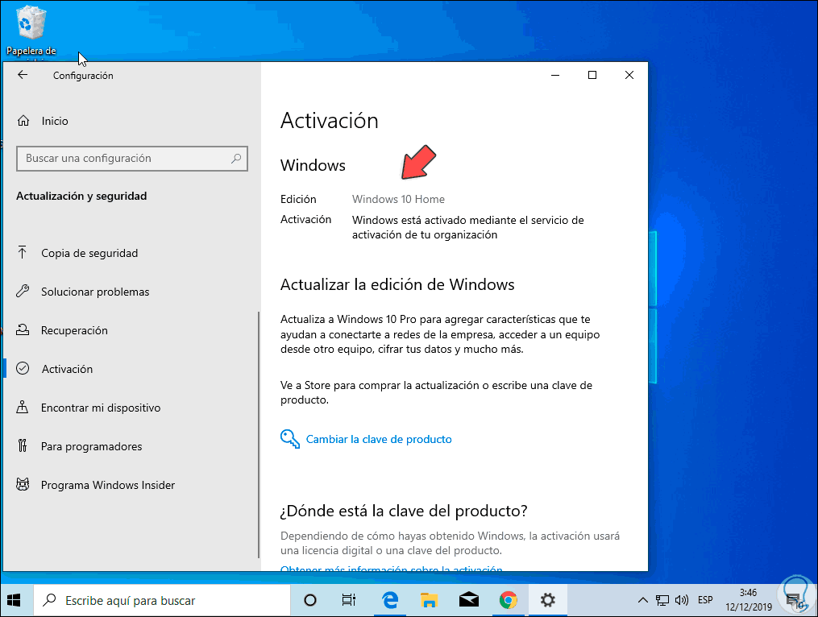Screen dimensions: 818x617
Task: Launch Microsoft Edge from taskbar
Action: pyautogui.click(x=390, y=601)
